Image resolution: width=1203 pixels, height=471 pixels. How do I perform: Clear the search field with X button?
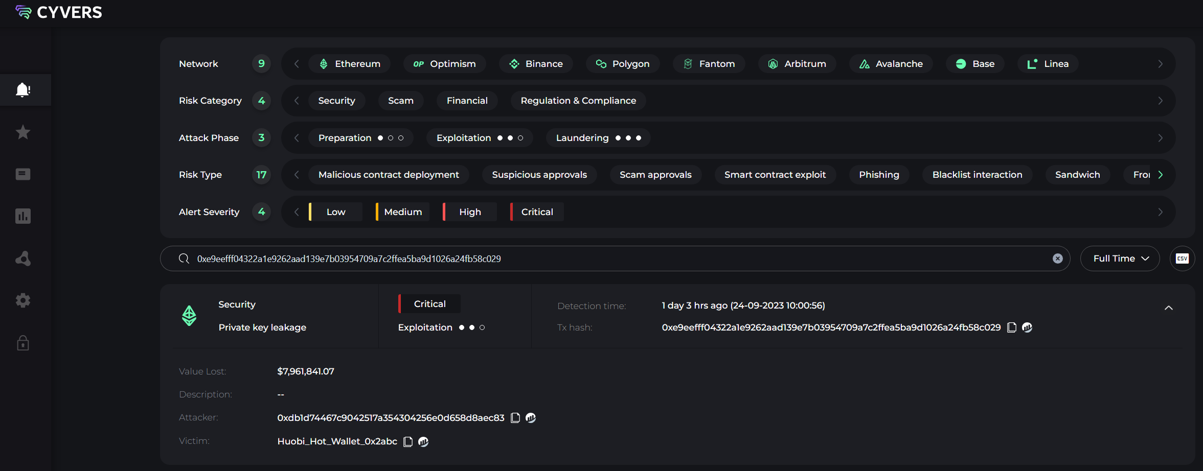point(1058,258)
